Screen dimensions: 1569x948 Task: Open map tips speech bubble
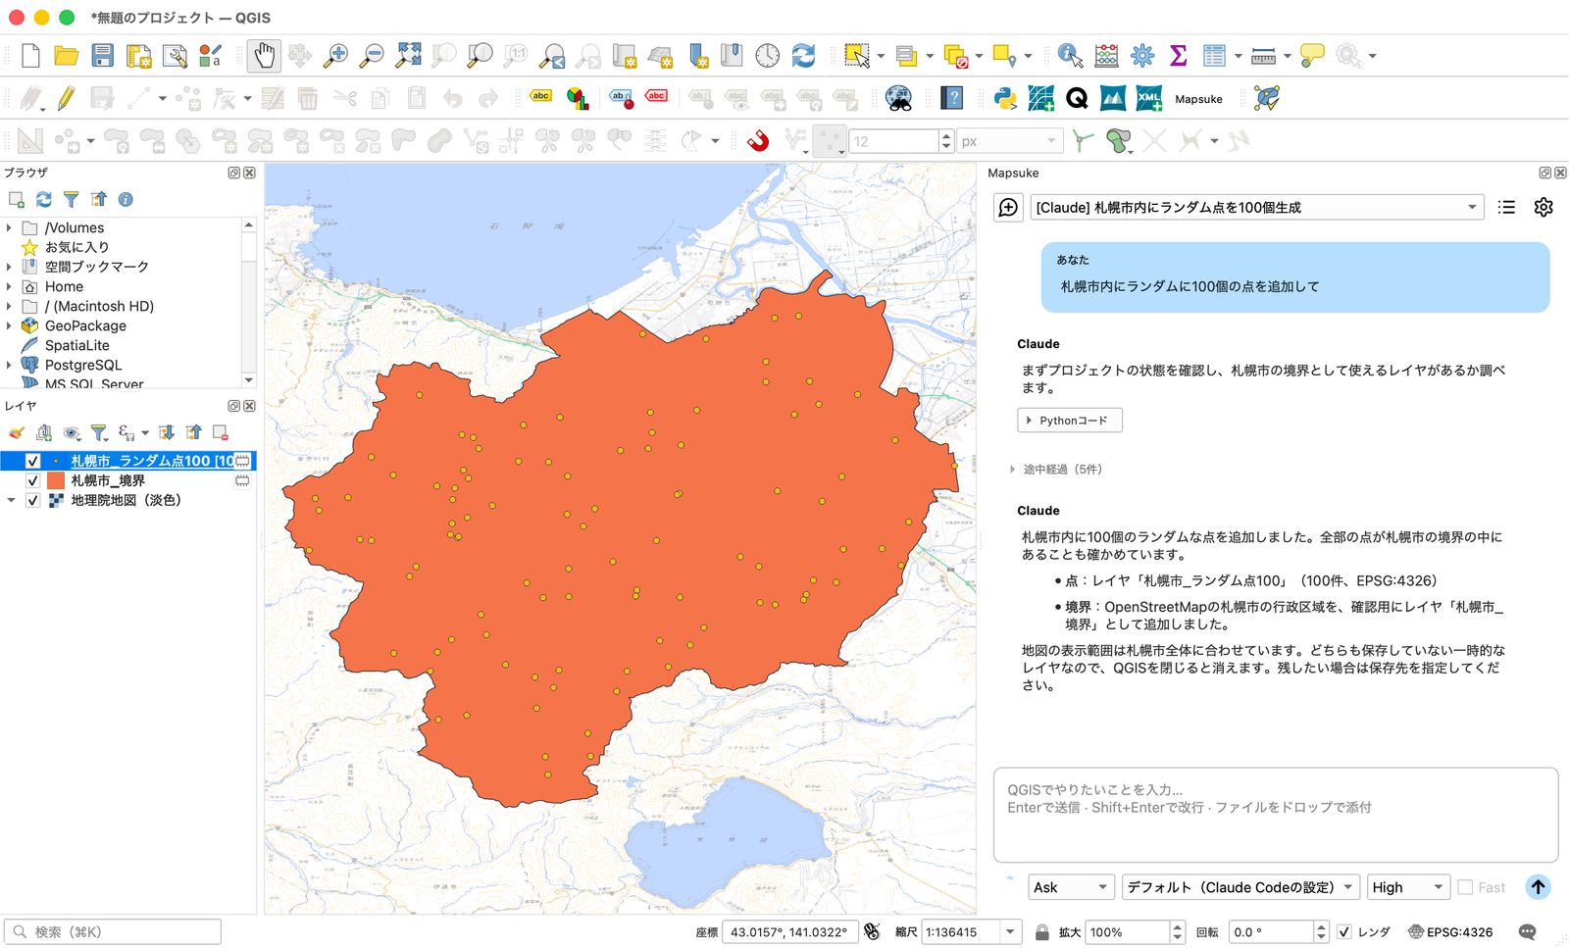tap(1311, 56)
